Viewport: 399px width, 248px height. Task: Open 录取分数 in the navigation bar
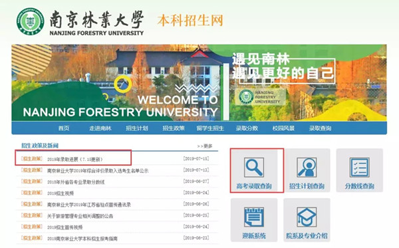coord(247,128)
